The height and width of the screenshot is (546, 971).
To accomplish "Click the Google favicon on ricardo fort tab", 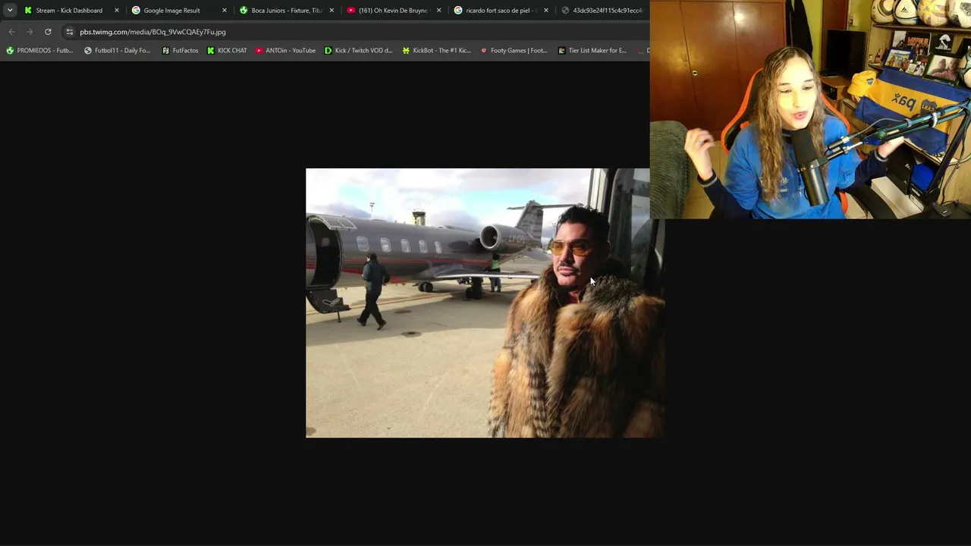I will coord(458,11).
